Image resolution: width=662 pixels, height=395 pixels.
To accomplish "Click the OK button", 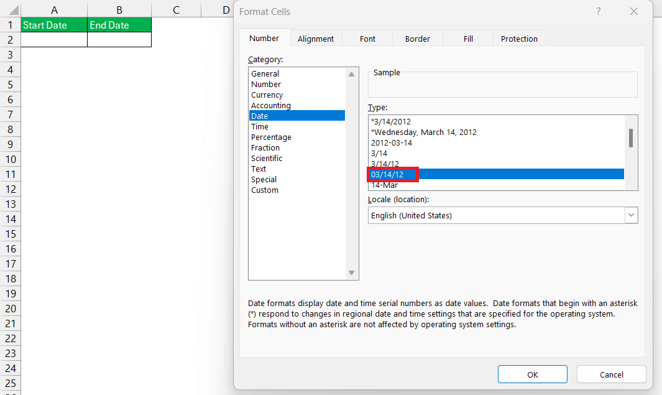I will click(532, 374).
